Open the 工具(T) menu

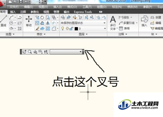[x=87, y=7]
